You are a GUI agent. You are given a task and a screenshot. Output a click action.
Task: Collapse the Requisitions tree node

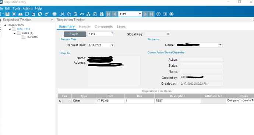5,25
